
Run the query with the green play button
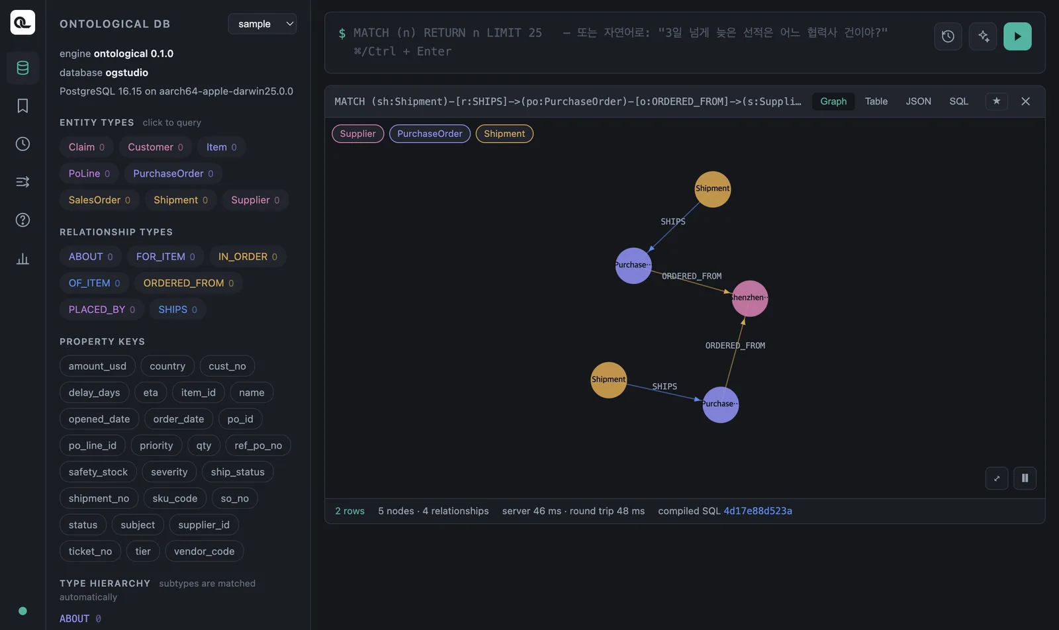tap(1017, 36)
